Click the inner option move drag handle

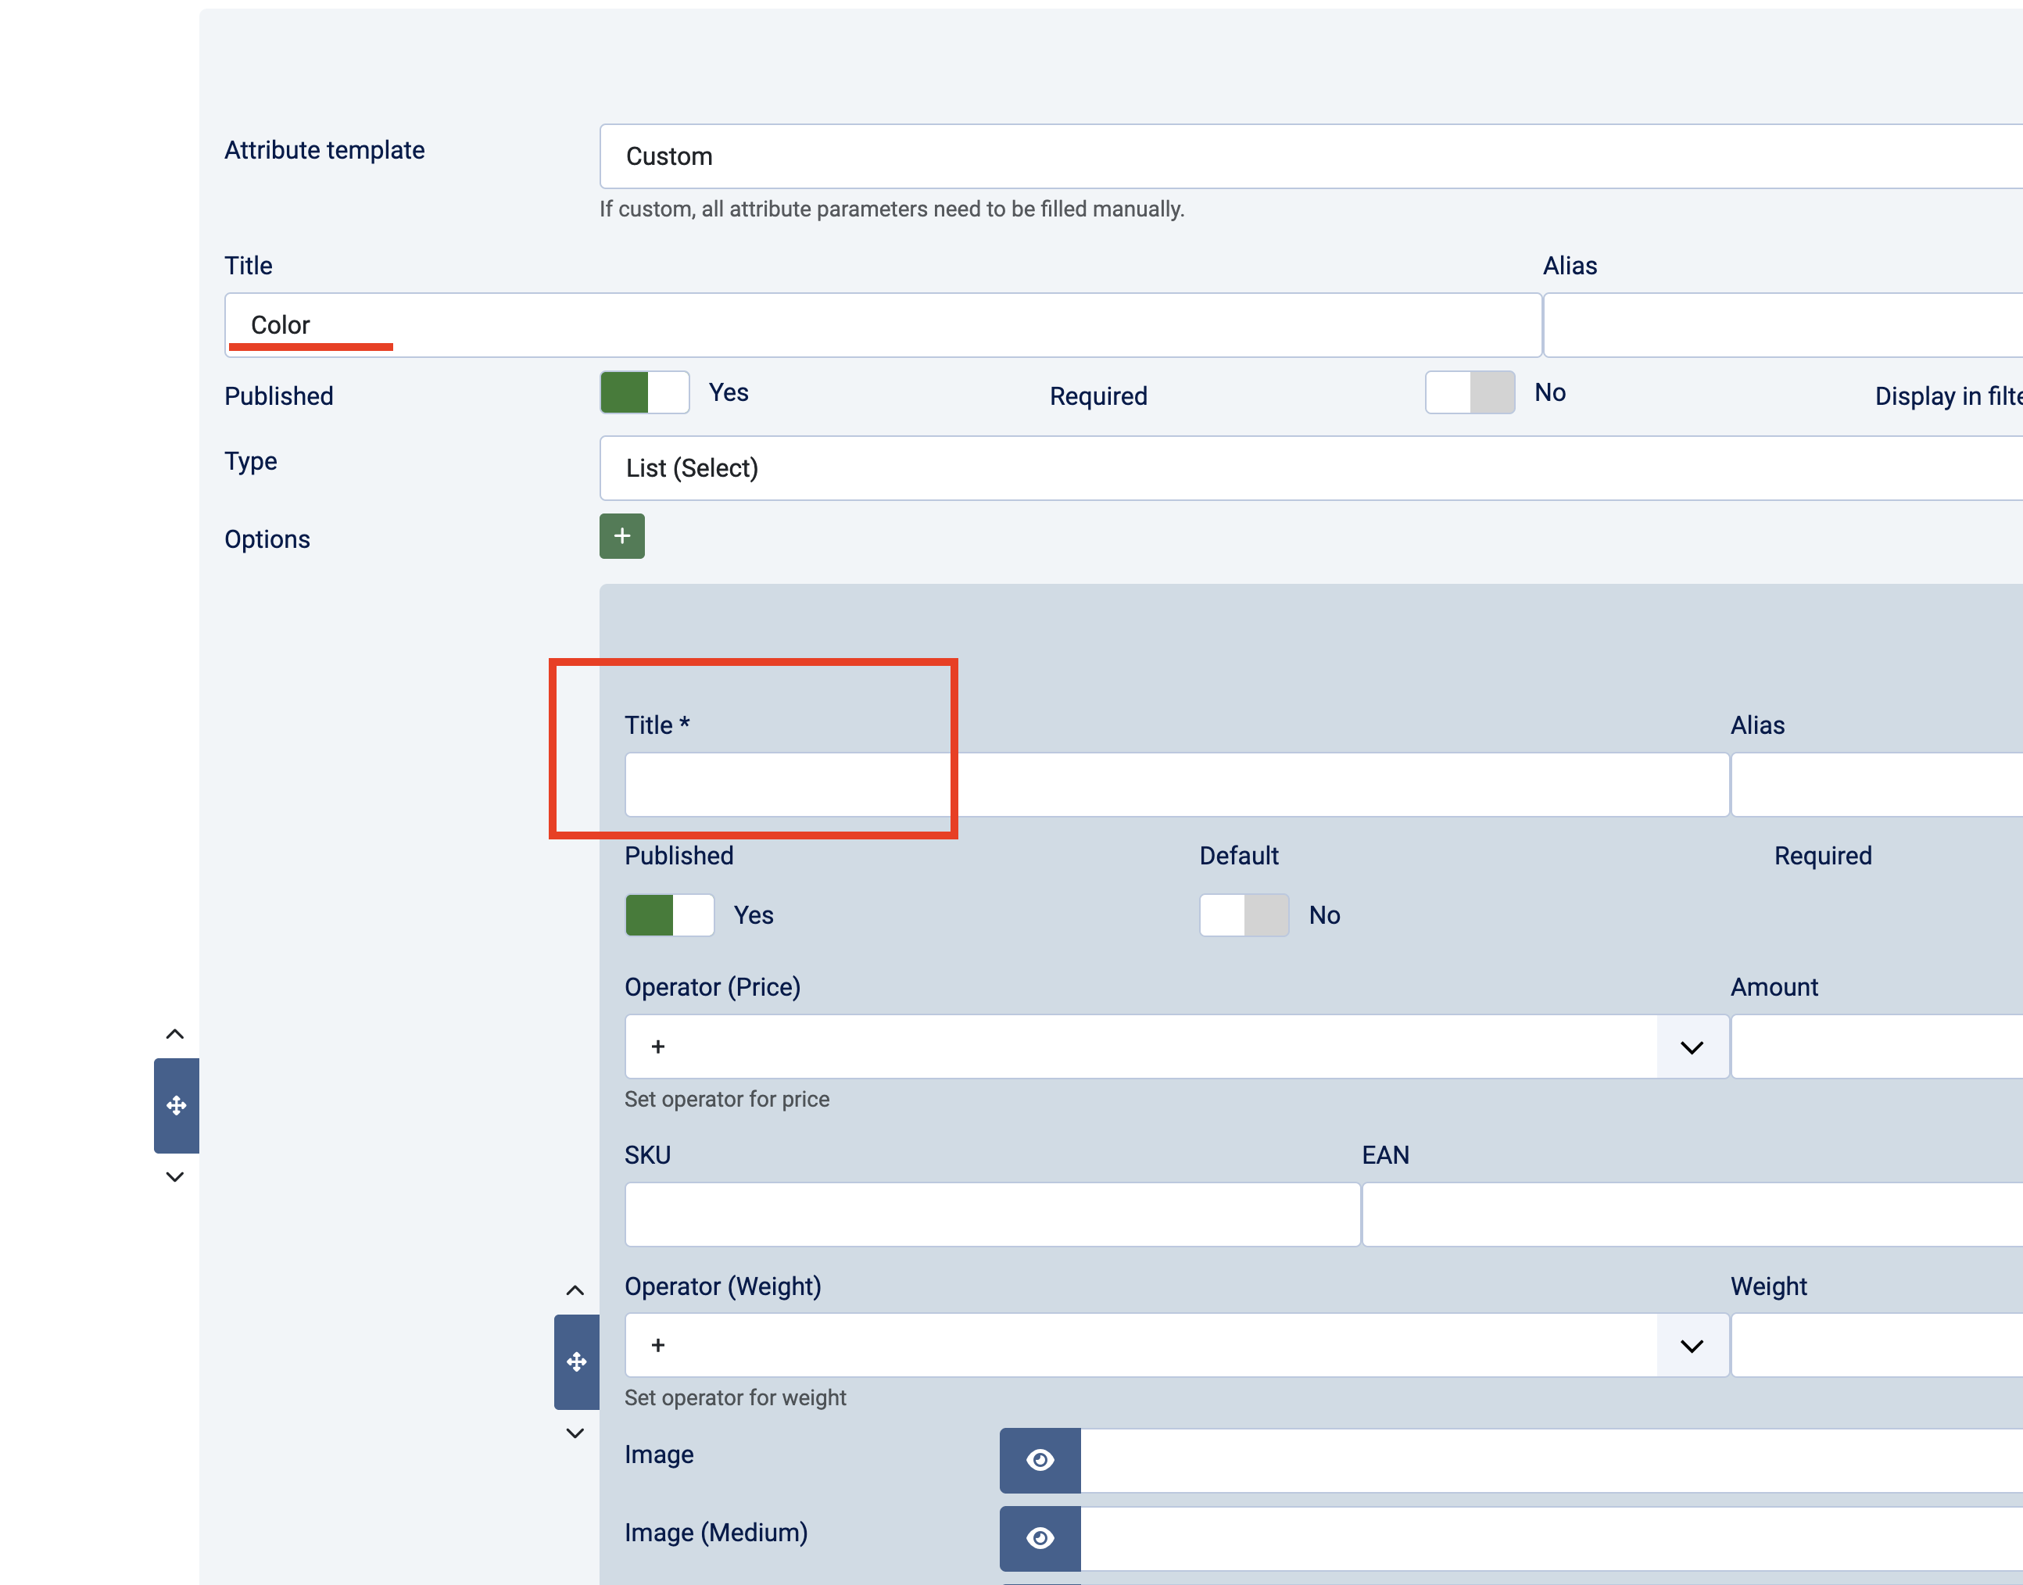click(576, 1361)
